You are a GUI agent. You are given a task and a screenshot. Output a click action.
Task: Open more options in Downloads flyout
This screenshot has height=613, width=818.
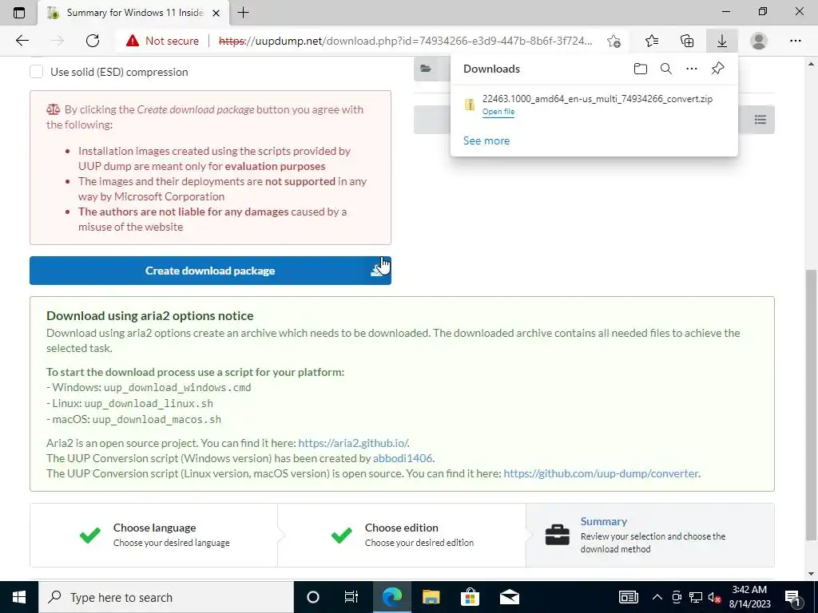click(692, 69)
